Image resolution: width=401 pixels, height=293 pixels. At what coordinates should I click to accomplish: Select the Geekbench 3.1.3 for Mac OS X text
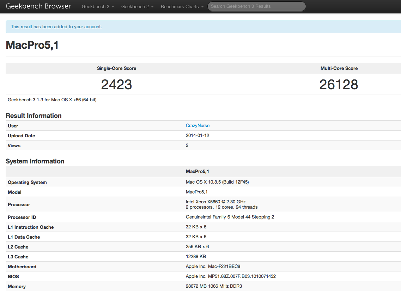tap(52, 100)
